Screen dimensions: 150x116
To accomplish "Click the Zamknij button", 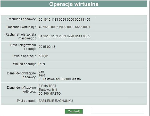I will (74, 112).
